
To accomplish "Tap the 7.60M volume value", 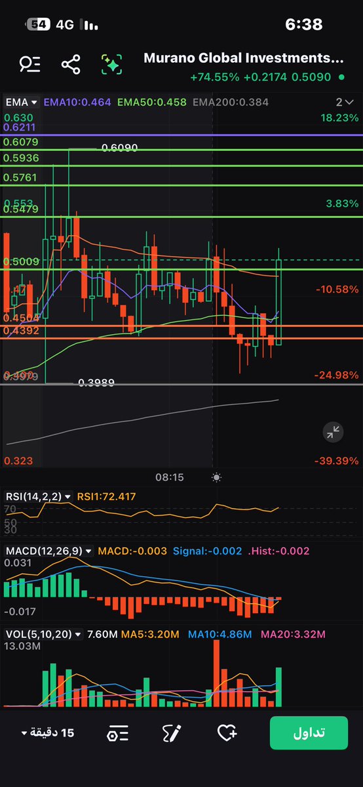I will 102,634.
